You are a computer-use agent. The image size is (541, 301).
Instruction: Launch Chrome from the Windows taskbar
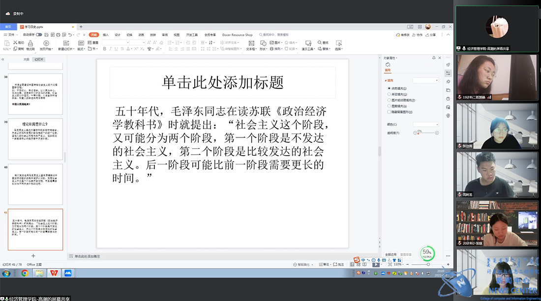click(25, 273)
